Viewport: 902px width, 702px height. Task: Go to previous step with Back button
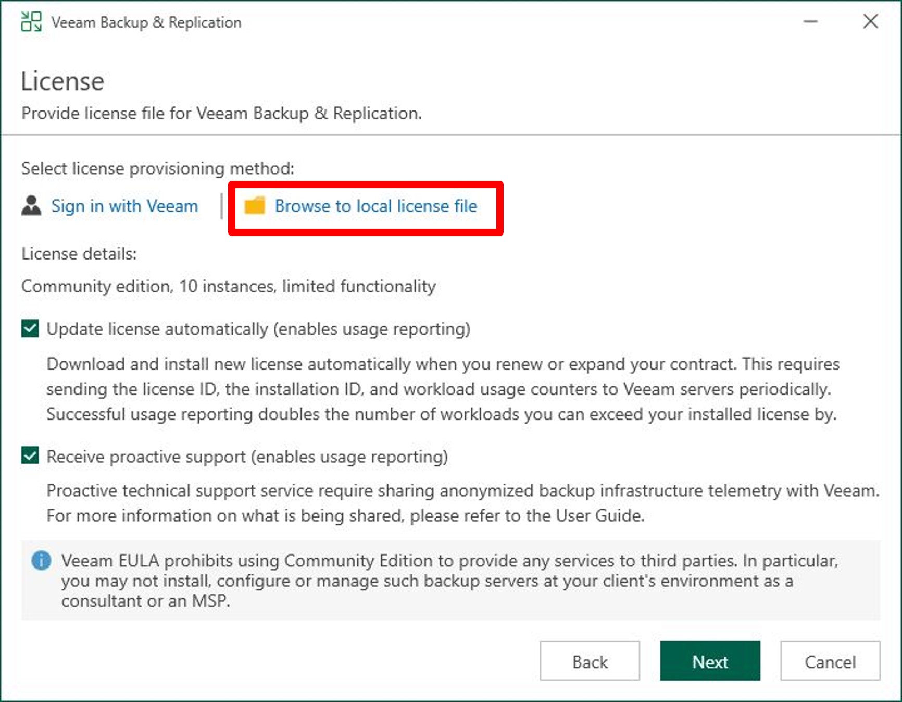click(590, 661)
